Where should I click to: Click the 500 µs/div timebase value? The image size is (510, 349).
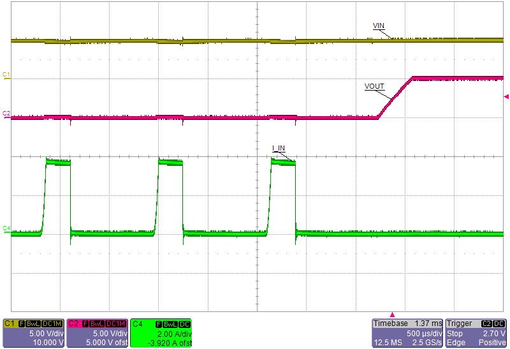425,334
